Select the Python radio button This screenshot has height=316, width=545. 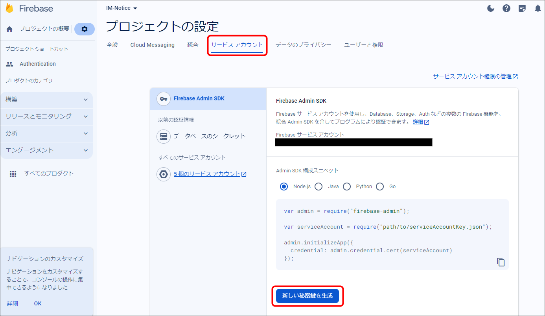click(346, 187)
